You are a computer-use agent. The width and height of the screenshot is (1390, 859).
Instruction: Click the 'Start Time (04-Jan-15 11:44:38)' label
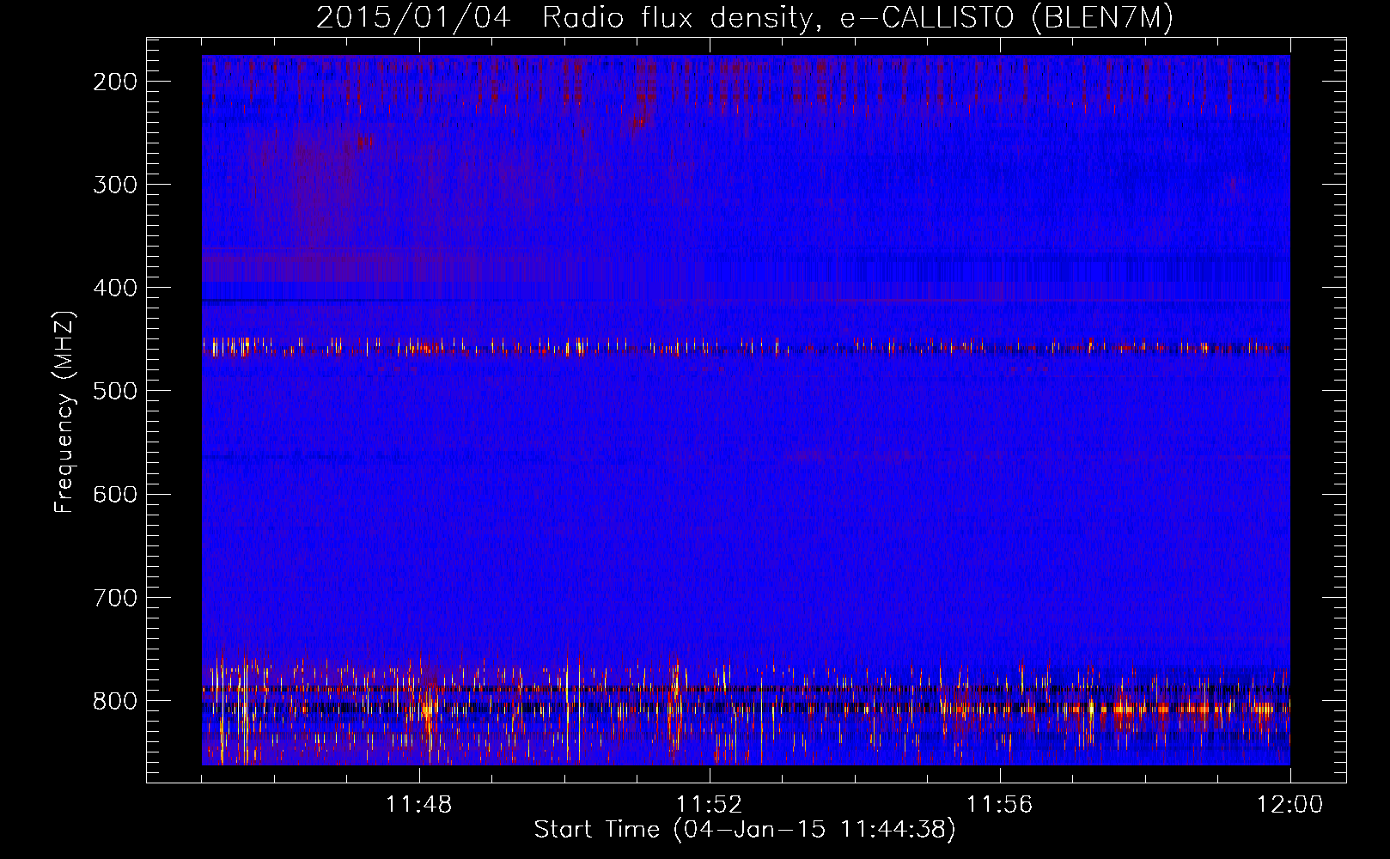(x=745, y=830)
